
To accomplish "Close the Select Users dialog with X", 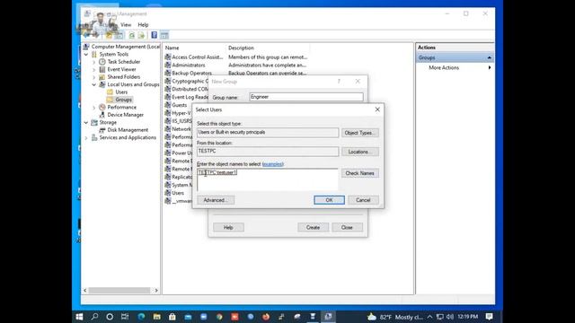I will [377, 109].
